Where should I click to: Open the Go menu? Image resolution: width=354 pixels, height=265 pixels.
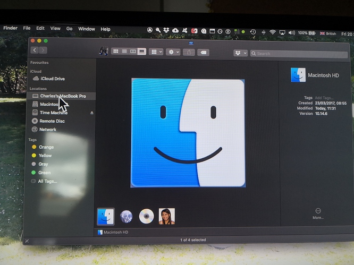tap(69, 29)
